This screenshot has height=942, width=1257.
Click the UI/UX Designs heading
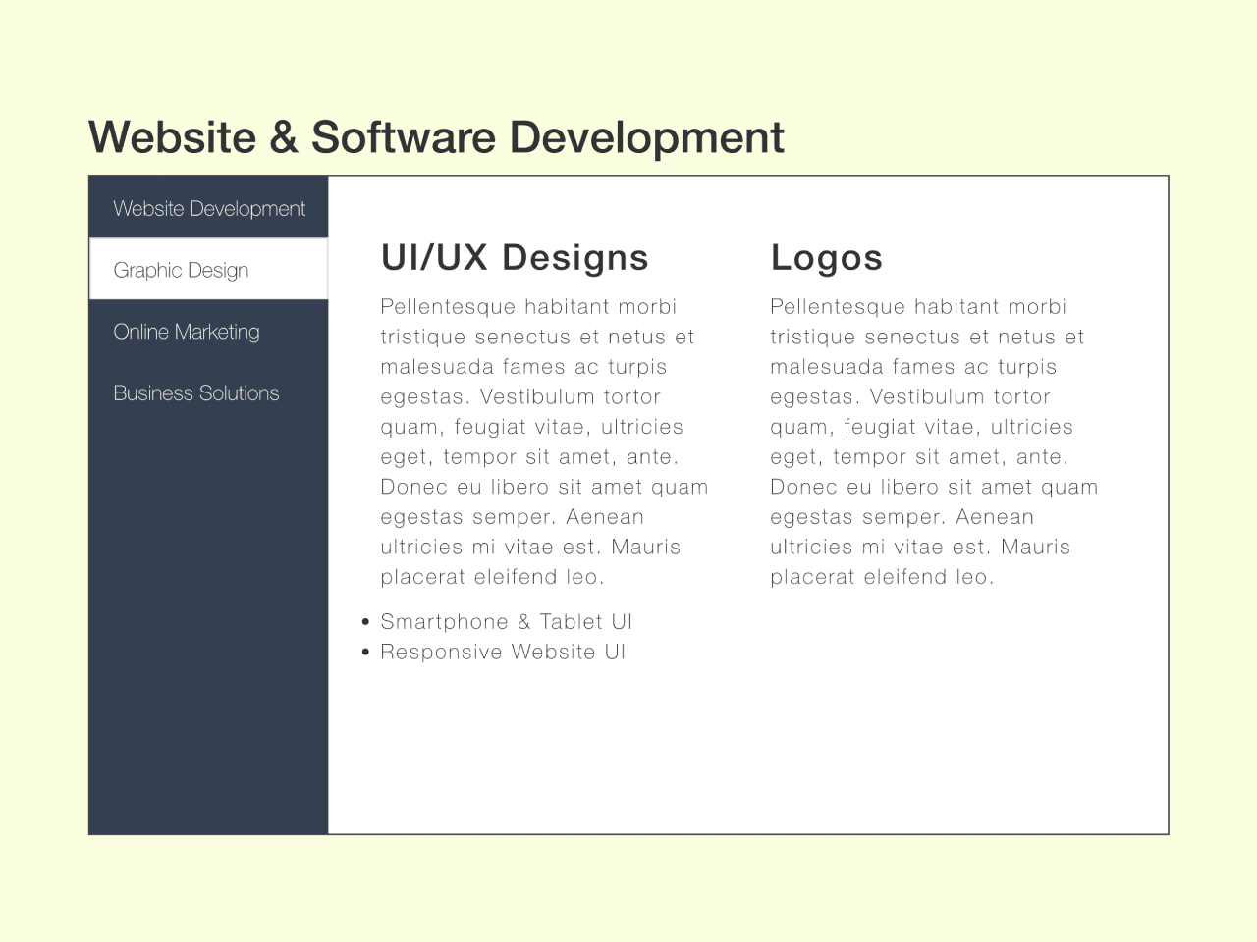515,258
